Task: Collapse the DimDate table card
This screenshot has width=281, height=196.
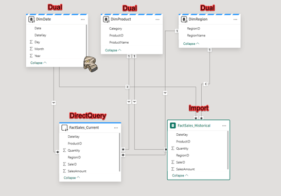Action: (x=39, y=63)
